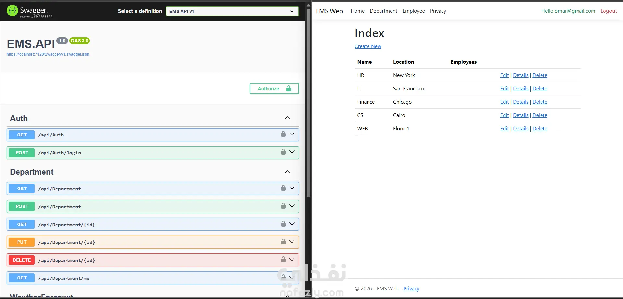This screenshot has height=299, width=623.
Task: Click the Cairo location cell
Action: (x=399, y=115)
